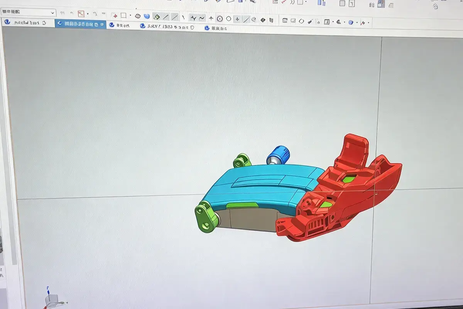
Task: Click the red-bordered square diagonal icon
Action: click(81, 14)
